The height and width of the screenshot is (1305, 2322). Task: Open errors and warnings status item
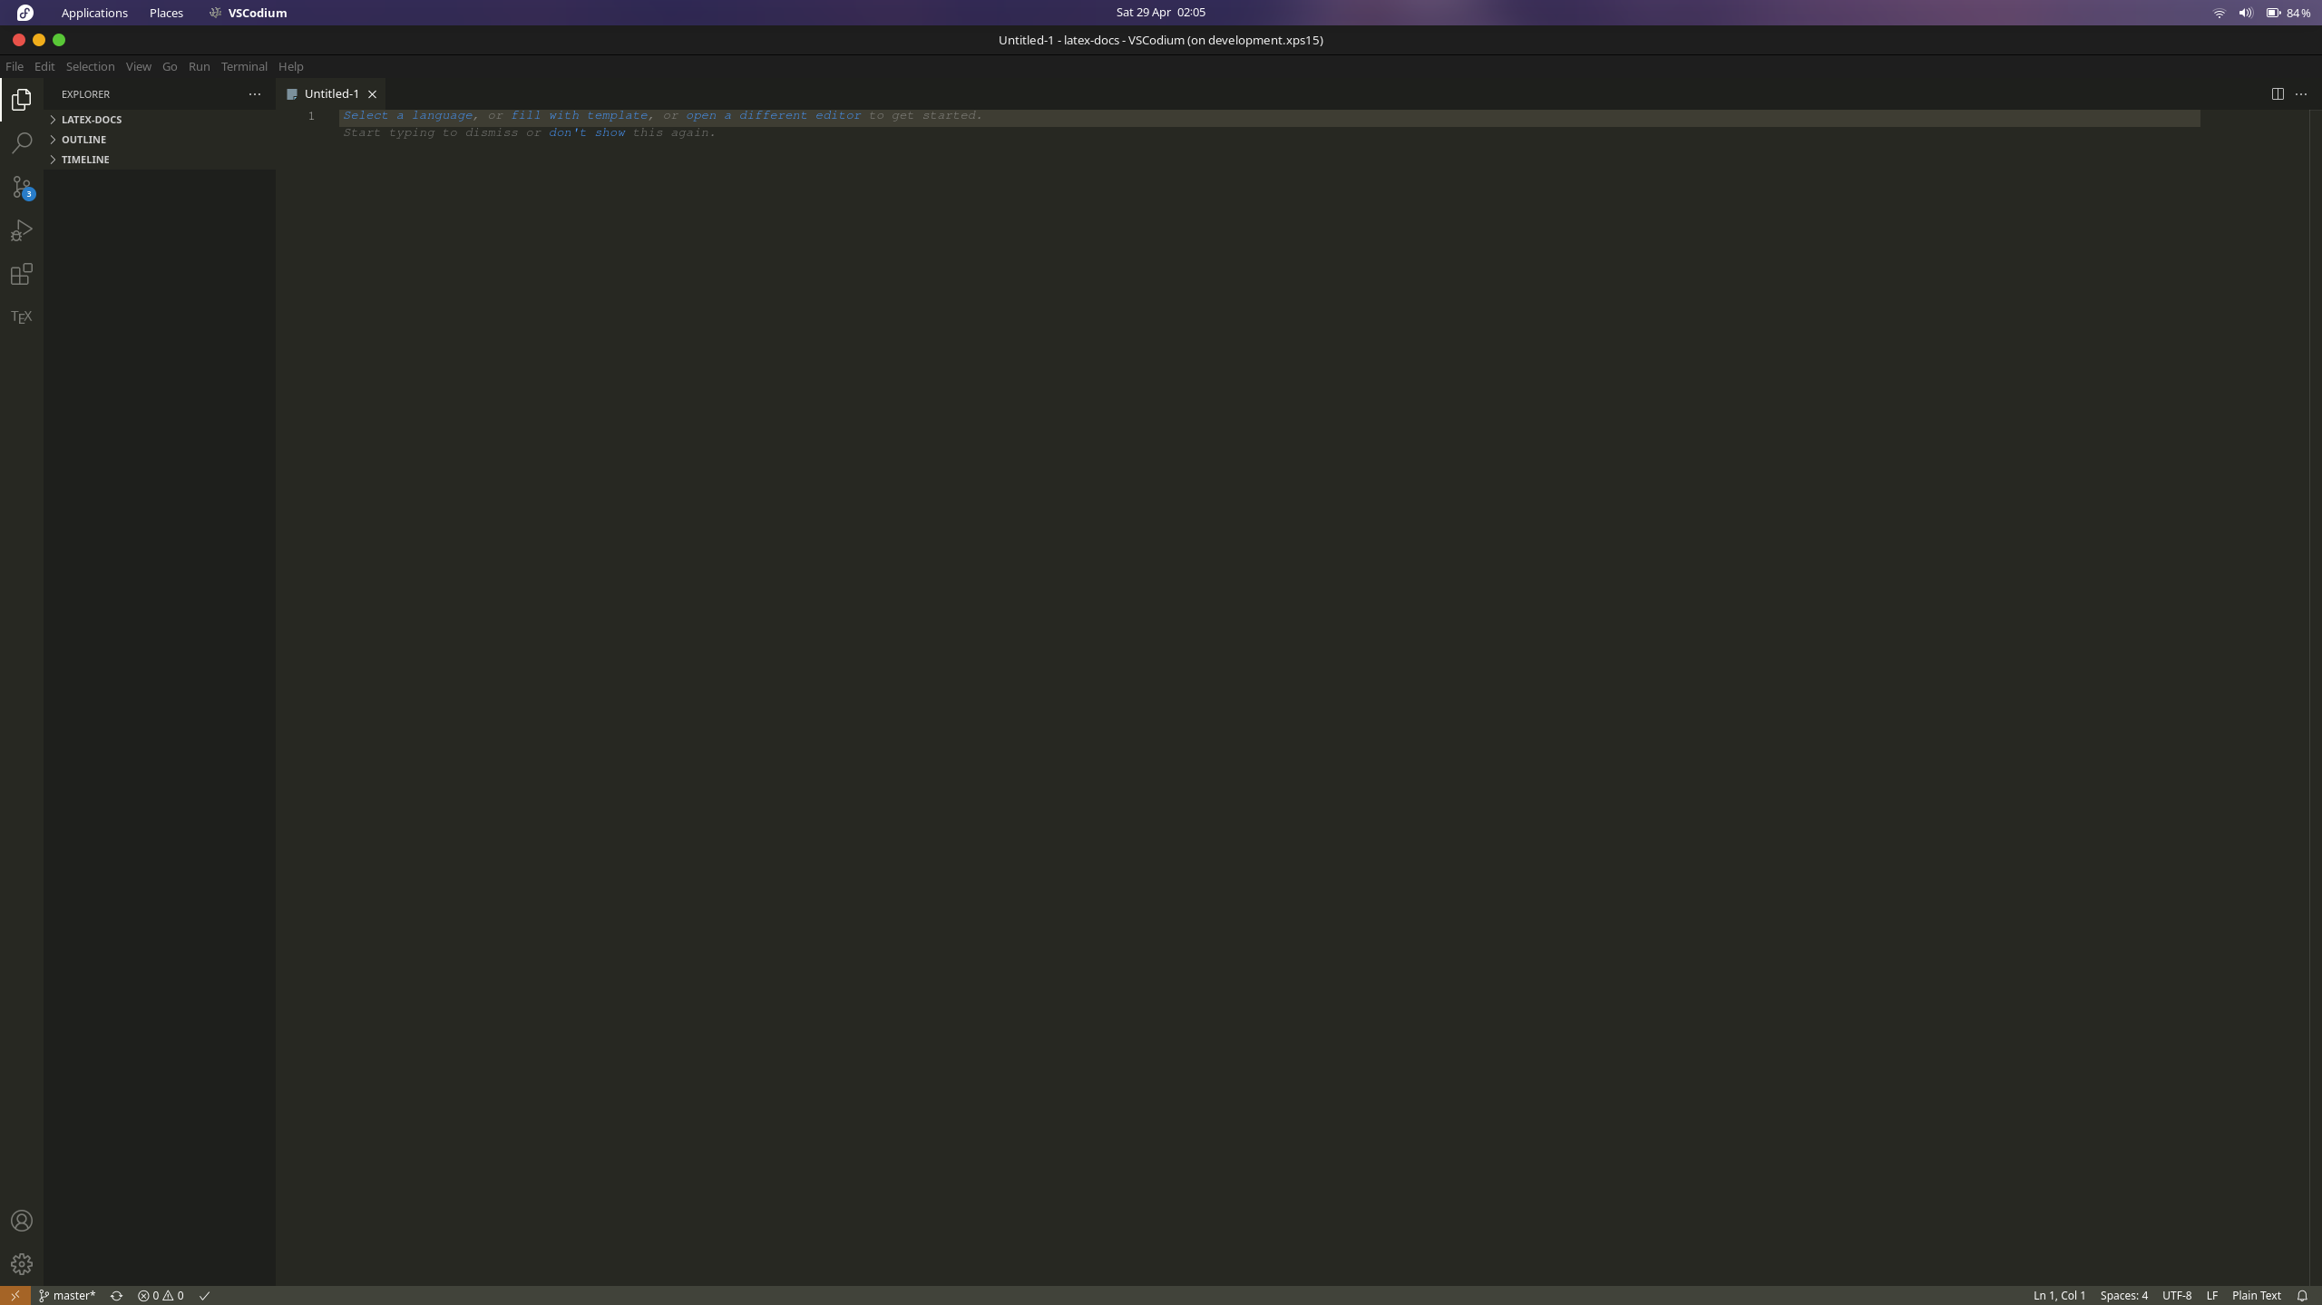coord(161,1295)
